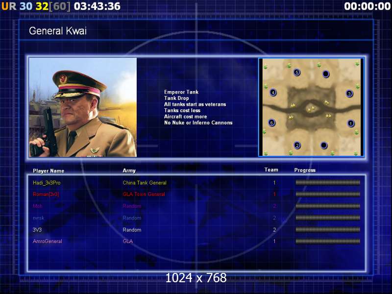Click the team number for Hadi_3v3Pro

(274, 183)
